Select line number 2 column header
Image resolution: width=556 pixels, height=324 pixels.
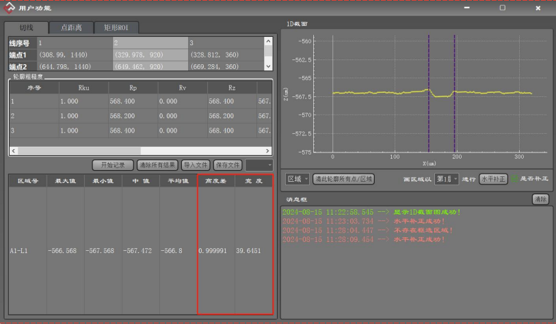pyautogui.click(x=150, y=43)
